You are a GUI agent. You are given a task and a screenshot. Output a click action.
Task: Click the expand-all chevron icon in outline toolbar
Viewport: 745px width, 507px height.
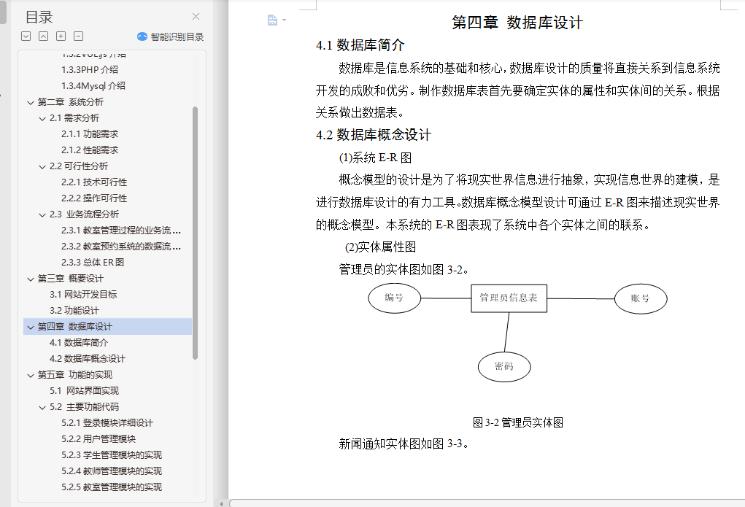coord(26,36)
